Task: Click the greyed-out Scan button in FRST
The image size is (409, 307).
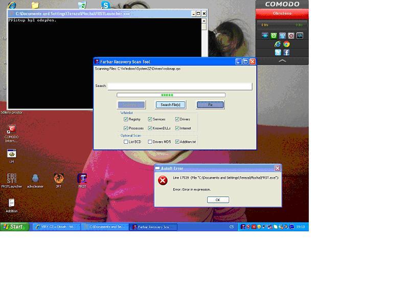Action: click(x=131, y=105)
